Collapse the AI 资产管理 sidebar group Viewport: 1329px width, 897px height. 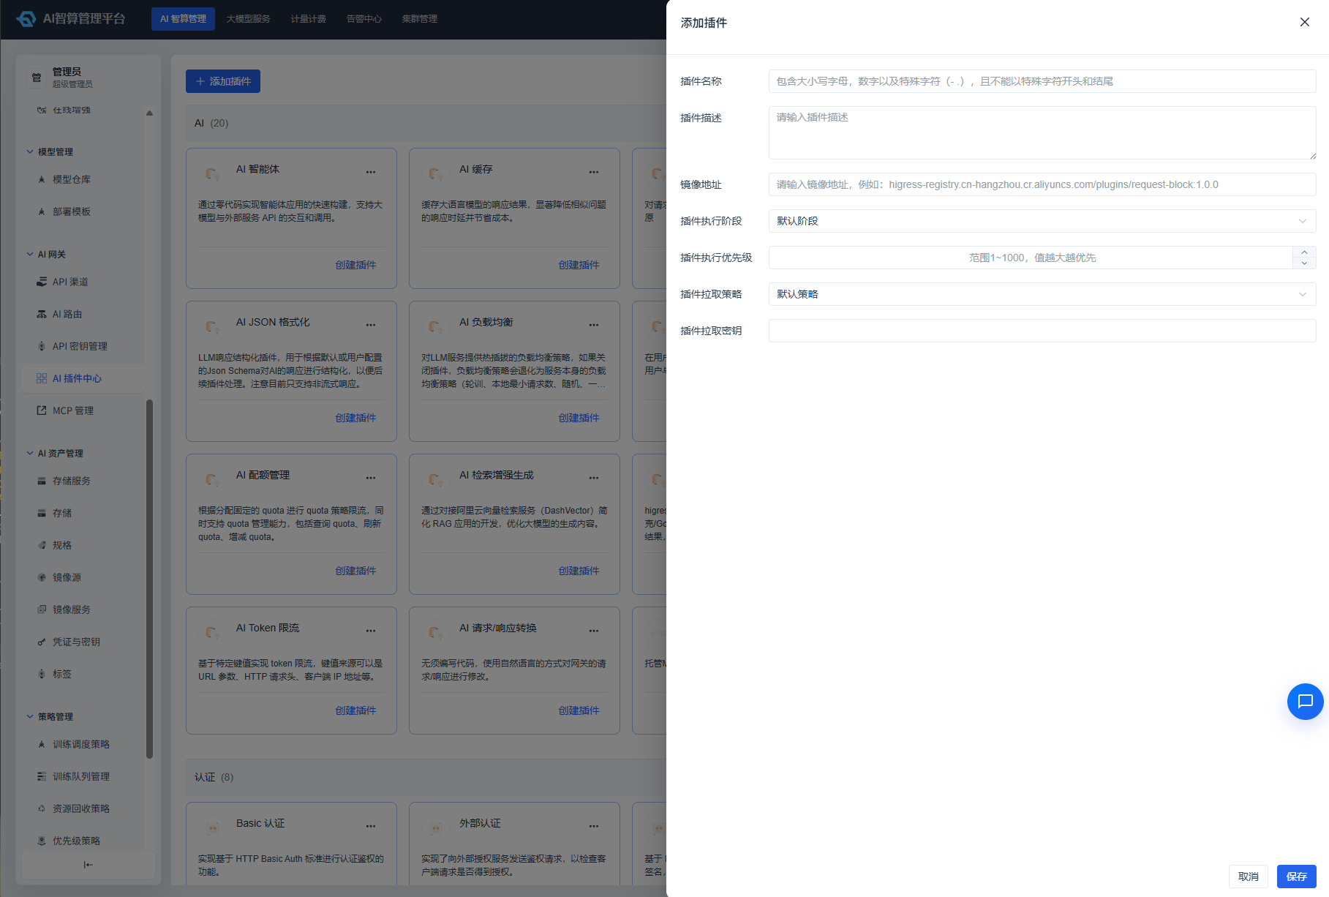pyautogui.click(x=30, y=453)
